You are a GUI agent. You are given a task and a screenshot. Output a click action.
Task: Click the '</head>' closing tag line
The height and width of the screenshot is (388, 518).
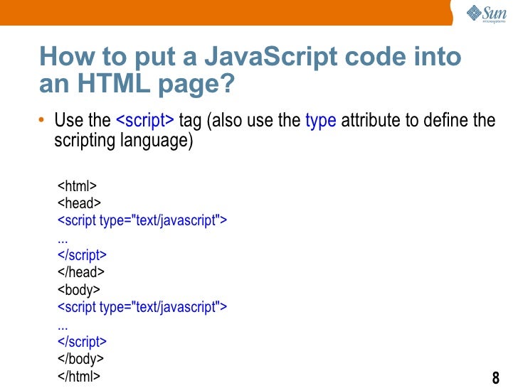pos(81,272)
